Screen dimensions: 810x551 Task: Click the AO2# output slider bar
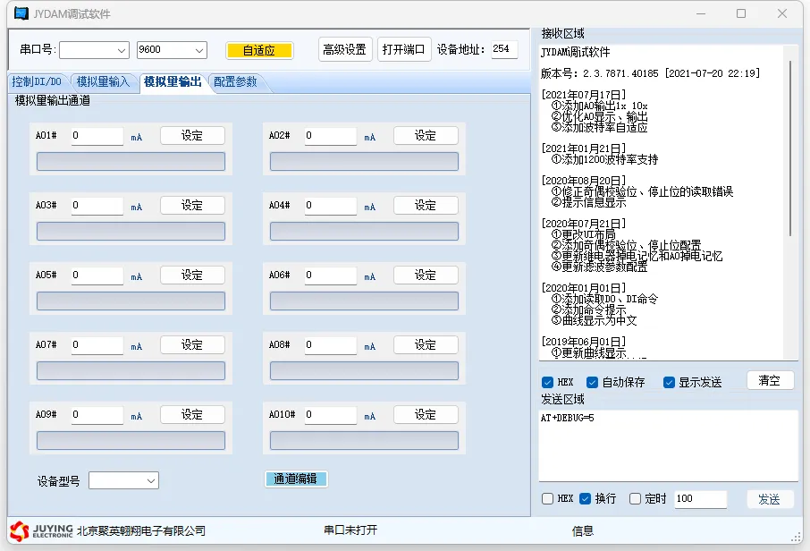(364, 161)
